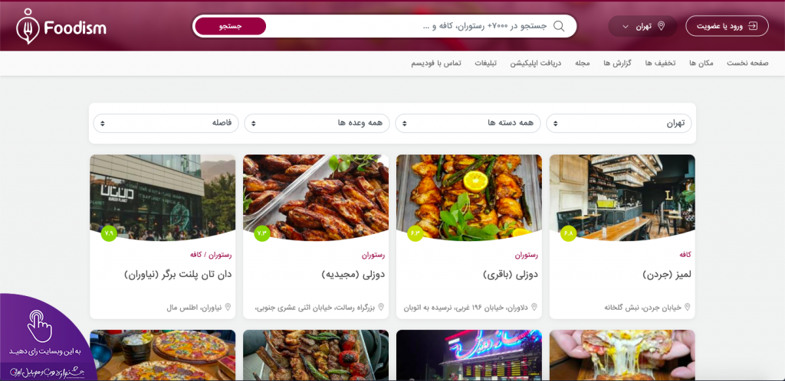Click the Foodism logo

61,27
